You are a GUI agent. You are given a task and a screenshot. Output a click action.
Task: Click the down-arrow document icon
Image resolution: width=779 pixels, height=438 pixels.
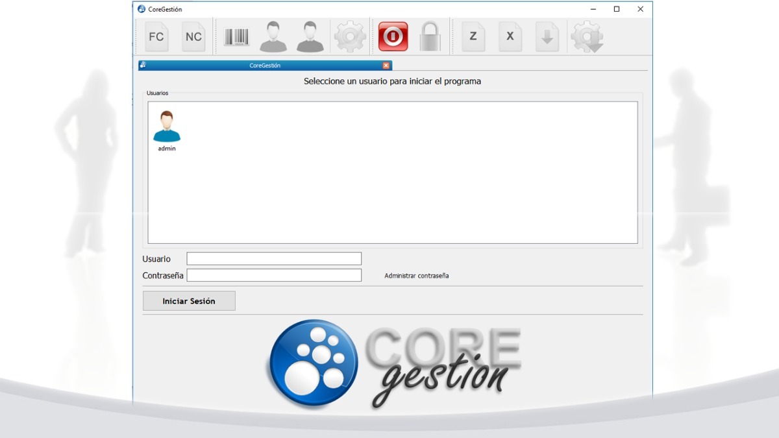pyautogui.click(x=547, y=37)
